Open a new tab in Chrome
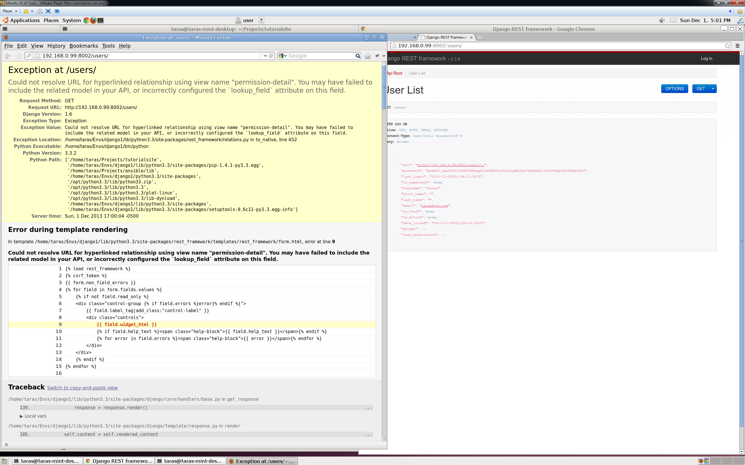The height and width of the screenshot is (465, 745). 480,37
